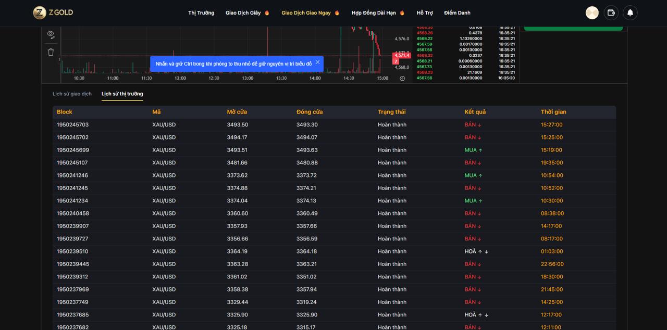The height and width of the screenshot is (330, 667).
Task: Click closing price 3351.02
Action: tap(307, 277)
